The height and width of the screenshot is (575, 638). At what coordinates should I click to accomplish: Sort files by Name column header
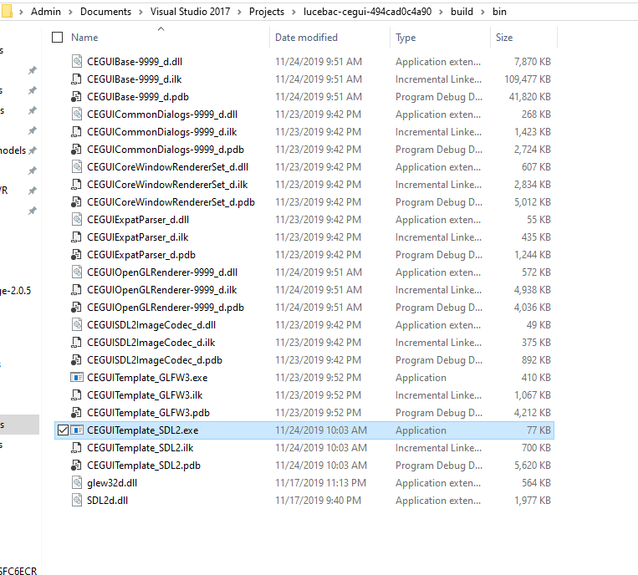point(84,38)
